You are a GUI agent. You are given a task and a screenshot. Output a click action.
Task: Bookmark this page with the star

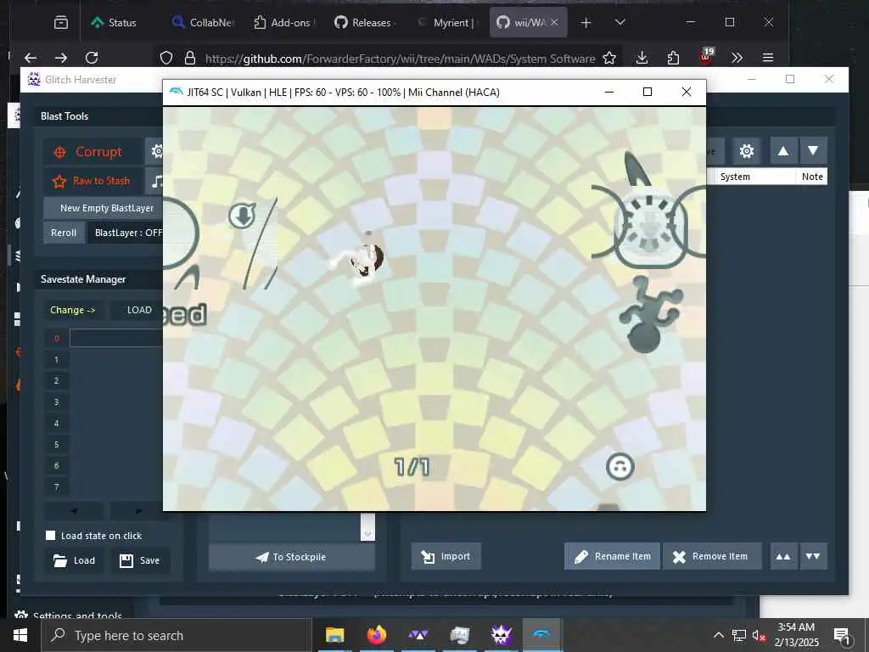609,59
